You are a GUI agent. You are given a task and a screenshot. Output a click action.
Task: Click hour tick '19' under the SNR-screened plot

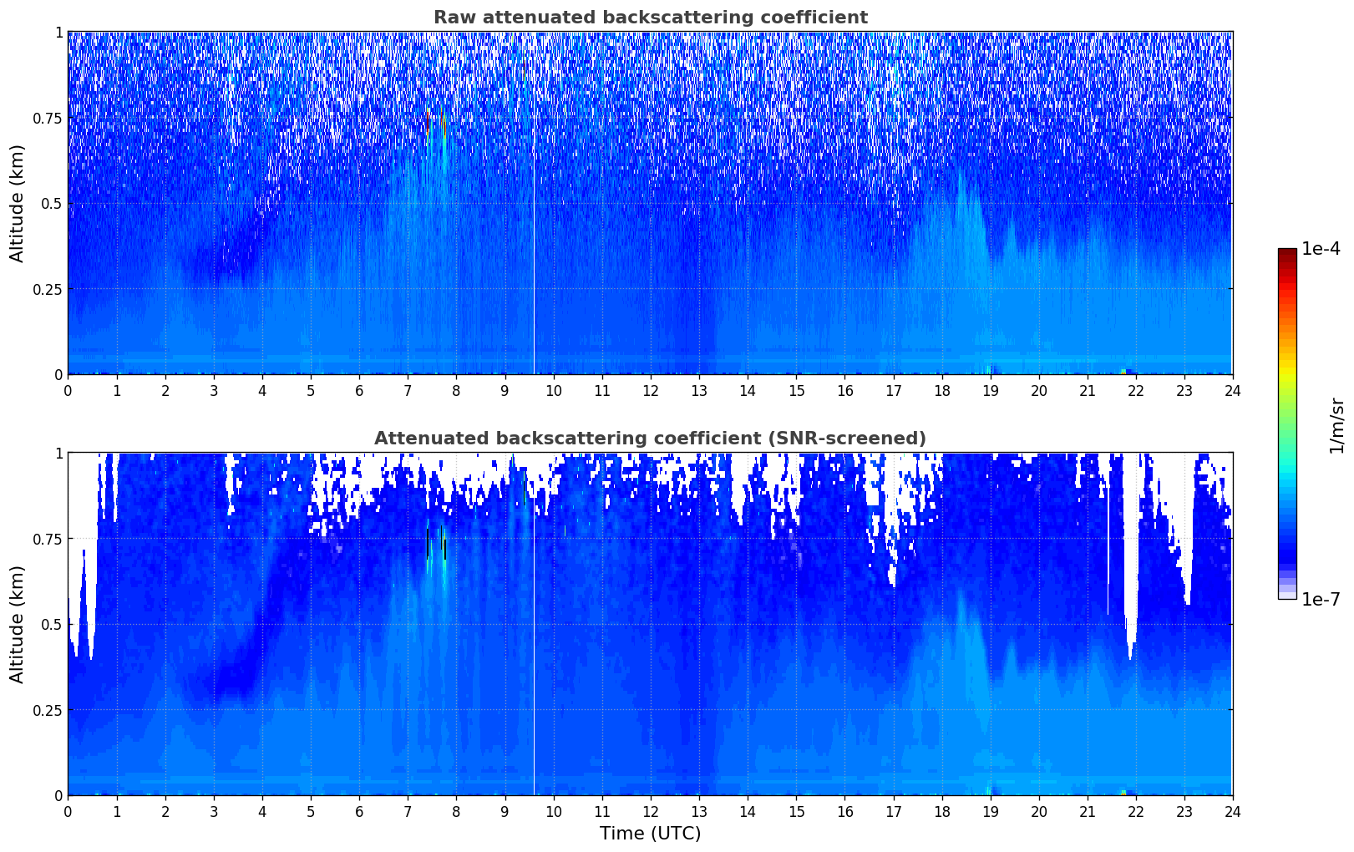[990, 811]
